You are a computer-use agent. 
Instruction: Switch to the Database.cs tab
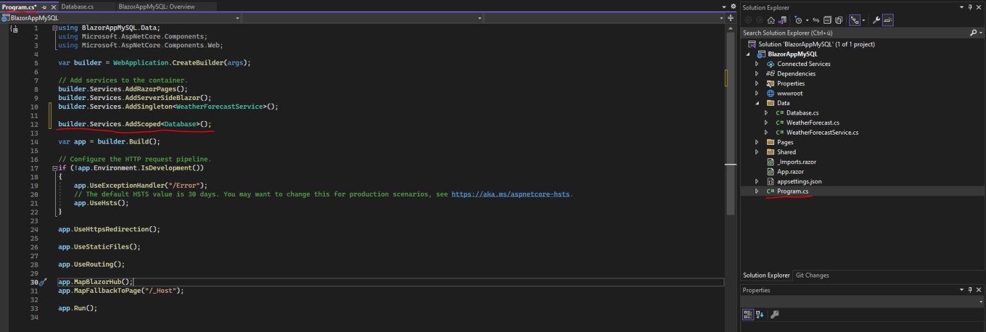[77, 6]
